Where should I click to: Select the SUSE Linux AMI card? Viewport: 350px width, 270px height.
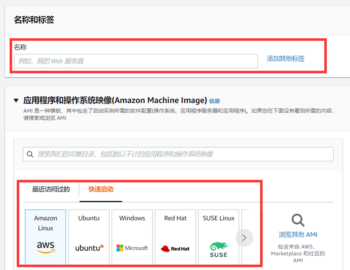pyautogui.click(x=218, y=237)
